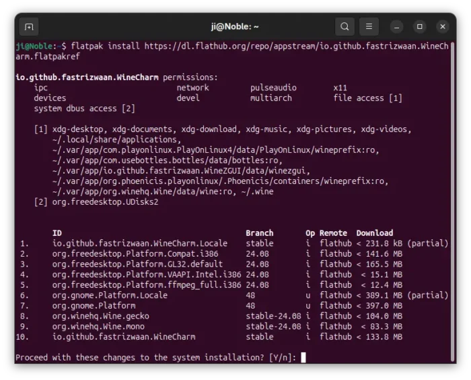
Task: Click the search icon in header bar
Action: point(345,27)
